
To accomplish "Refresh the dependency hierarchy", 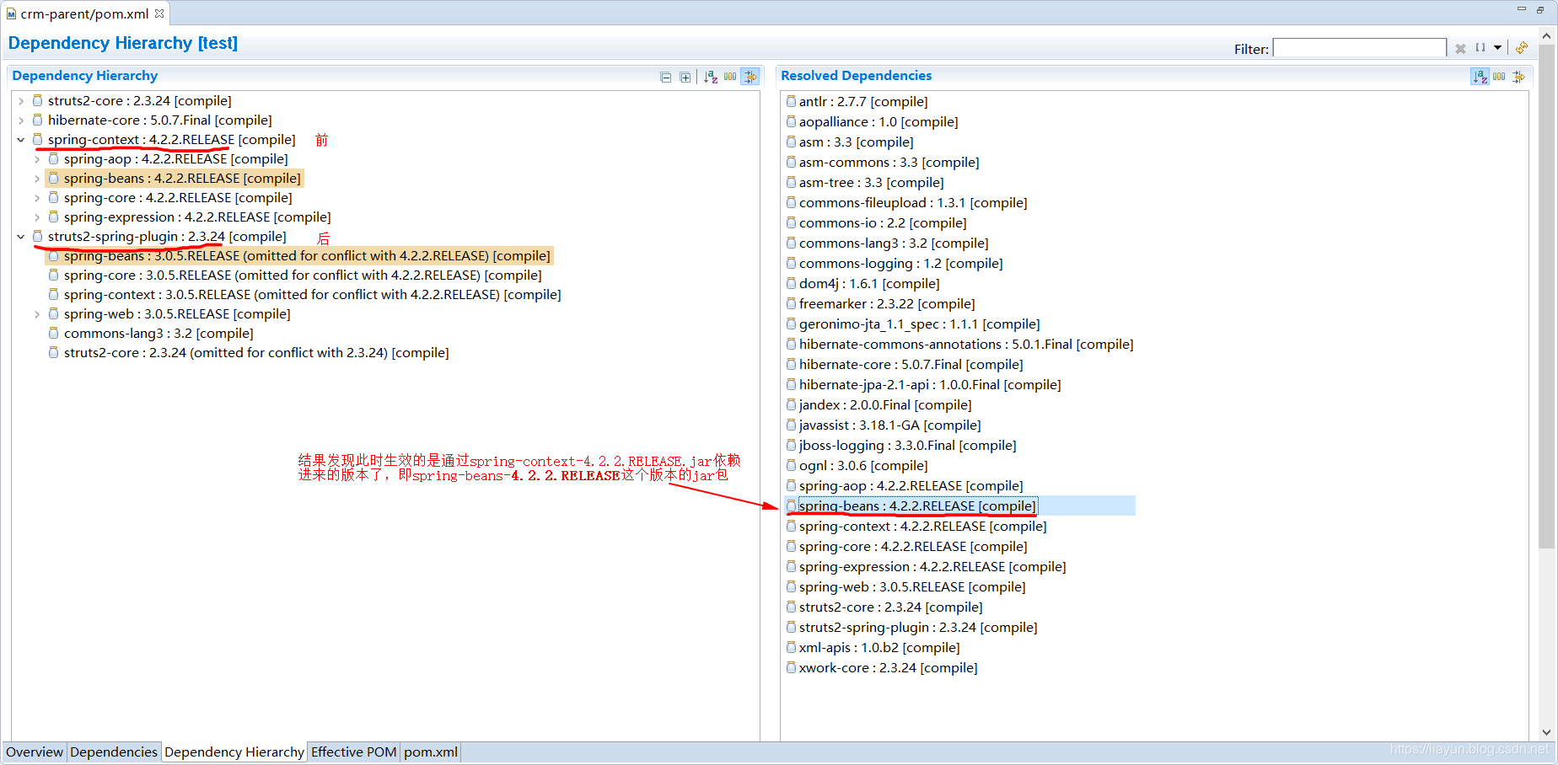I will click(1522, 48).
